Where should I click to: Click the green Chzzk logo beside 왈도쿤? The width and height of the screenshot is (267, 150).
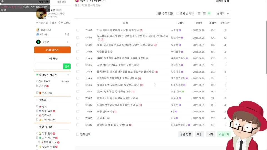point(38,42)
